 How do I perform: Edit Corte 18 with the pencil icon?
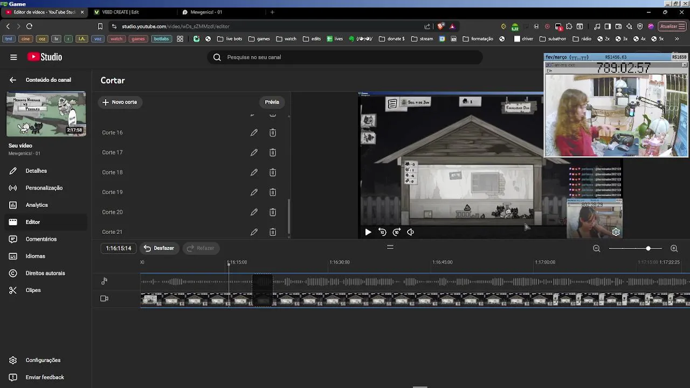[254, 172]
